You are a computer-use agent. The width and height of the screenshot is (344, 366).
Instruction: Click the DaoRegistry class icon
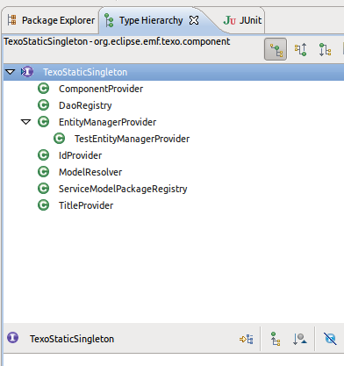44,105
